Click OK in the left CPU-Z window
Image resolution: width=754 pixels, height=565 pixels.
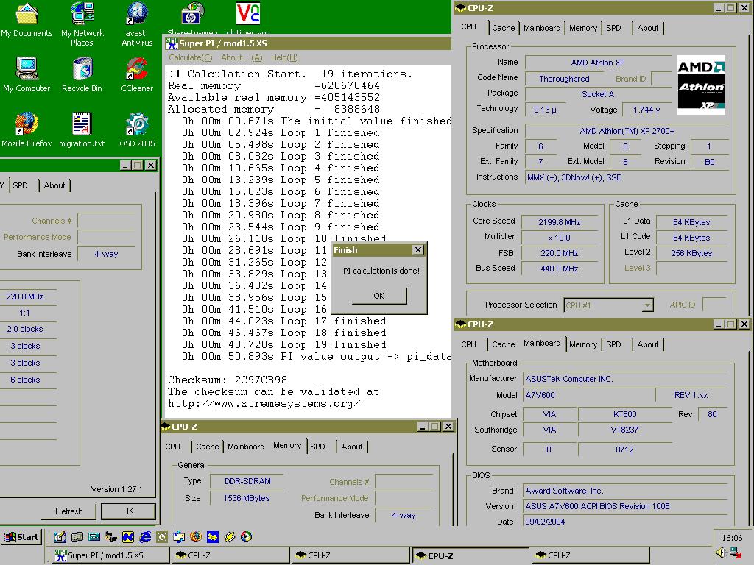pyautogui.click(x=128, y=511)
